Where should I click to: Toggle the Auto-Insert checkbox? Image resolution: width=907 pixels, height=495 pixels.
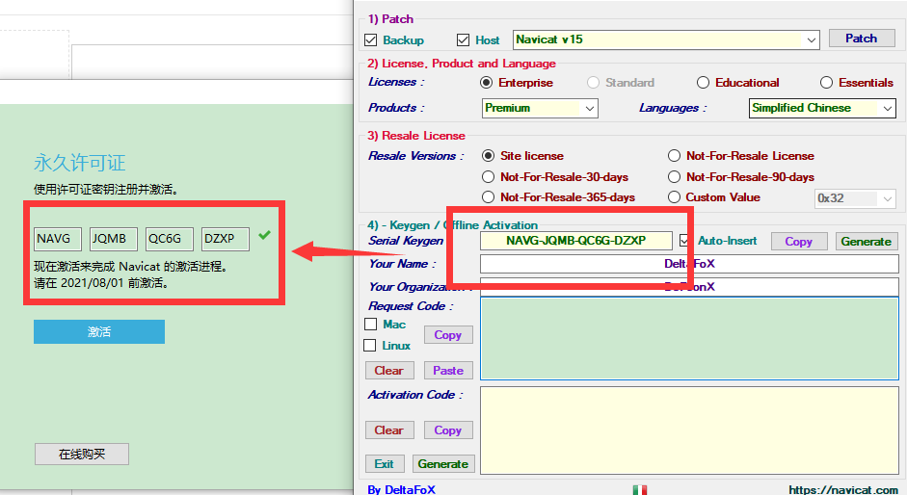point(685,241)
